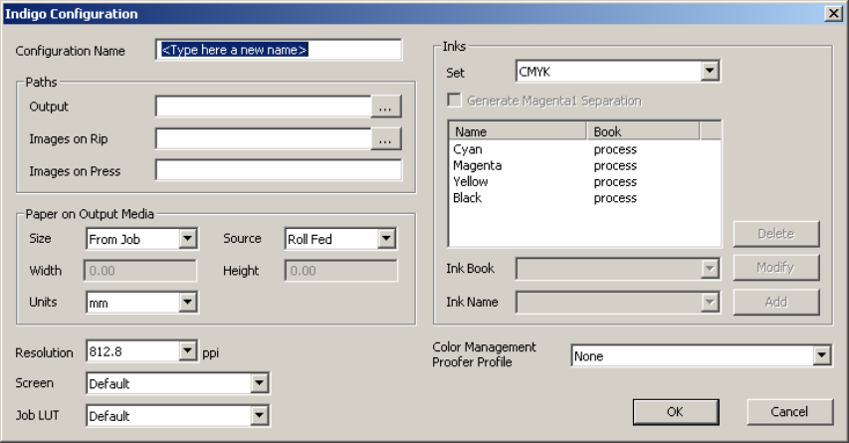Click the disabled Width field

[140, 270]
